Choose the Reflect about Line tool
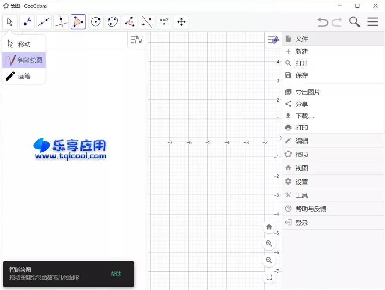Image resolution: width=385 pixels, height=290 pixels. [147, 22]
